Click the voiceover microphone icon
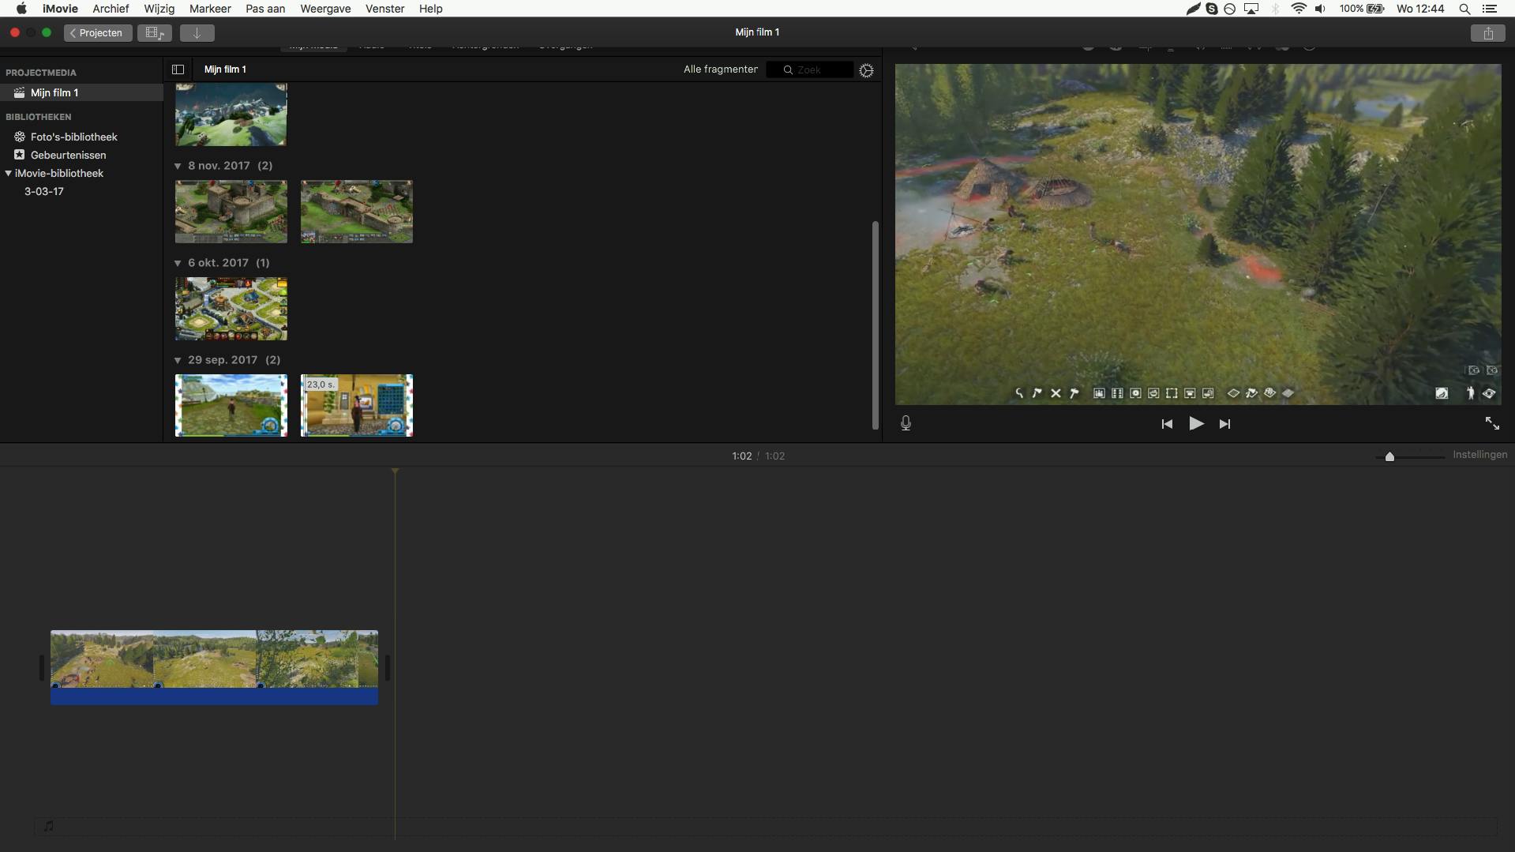Screen dimensions: 1515x852 pos(906,423)
